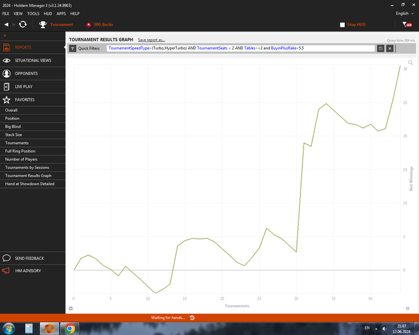
Task: Click the Live Play device icon
Action: (7, 87)
